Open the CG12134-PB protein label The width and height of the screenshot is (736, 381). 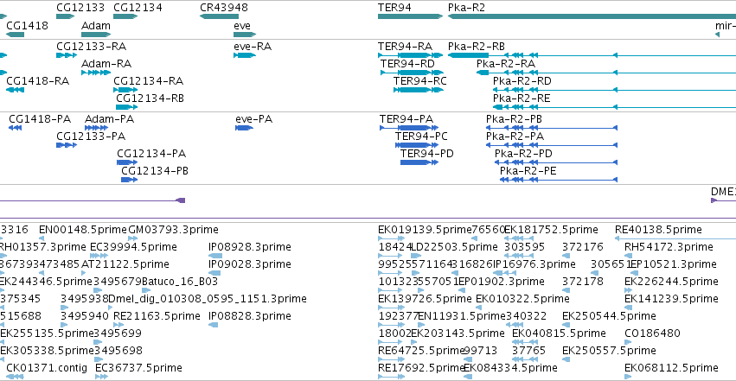(155, 171)
